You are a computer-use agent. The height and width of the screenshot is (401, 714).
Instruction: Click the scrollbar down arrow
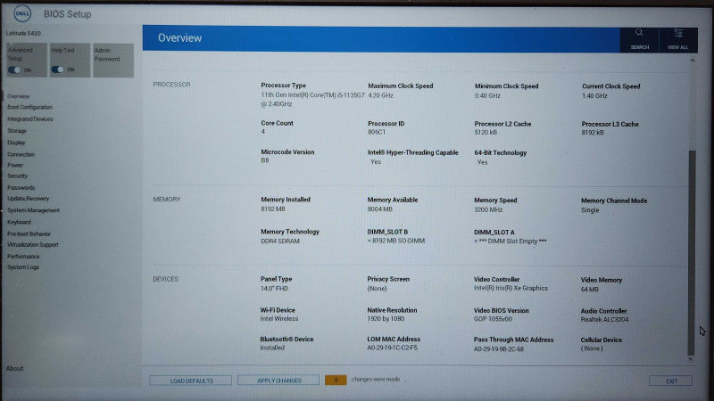coord(690,359)
